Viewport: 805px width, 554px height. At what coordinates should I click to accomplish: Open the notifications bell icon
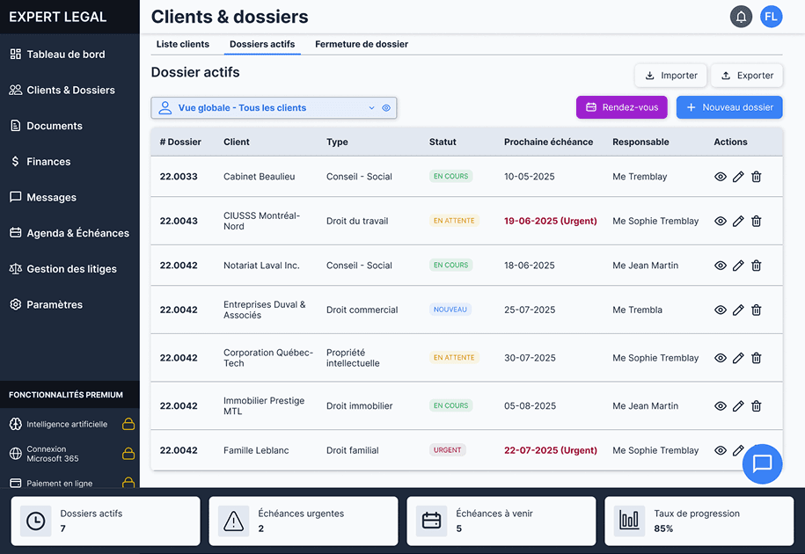741,17
